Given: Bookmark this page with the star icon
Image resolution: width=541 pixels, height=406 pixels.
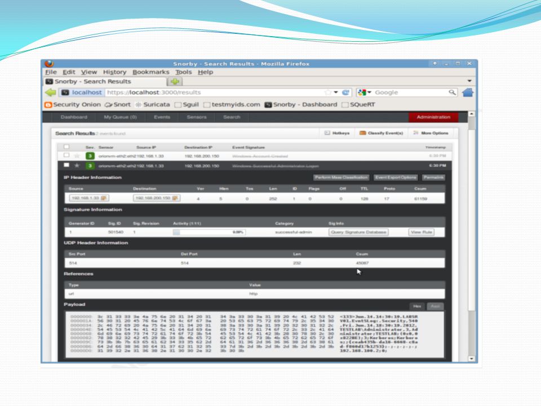Looking at the screenshot, I should click(328, 92).
